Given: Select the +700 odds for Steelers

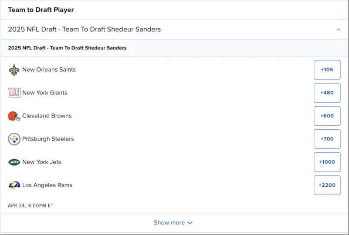Looking at the screenshot, I should 327,139.
